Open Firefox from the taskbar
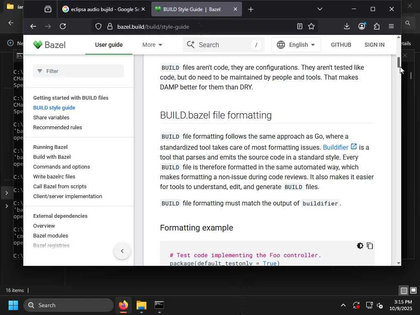420x315 pixels. tap(123, 305)
